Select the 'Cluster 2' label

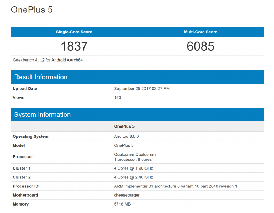click(22, 177)
